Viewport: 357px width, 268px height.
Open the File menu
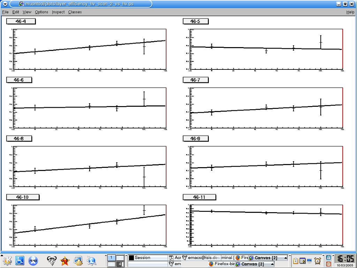5,12
